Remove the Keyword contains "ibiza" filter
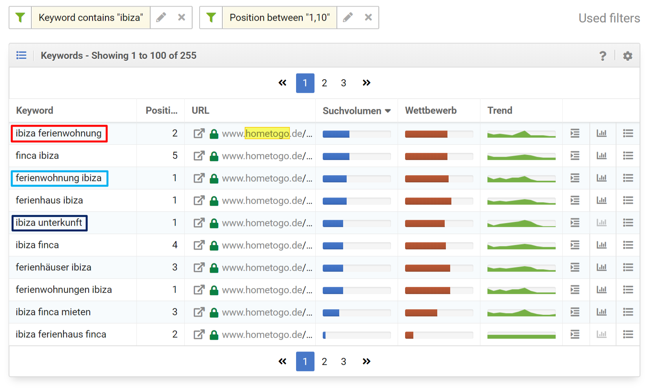649x388 pixels. click(182, 17)
